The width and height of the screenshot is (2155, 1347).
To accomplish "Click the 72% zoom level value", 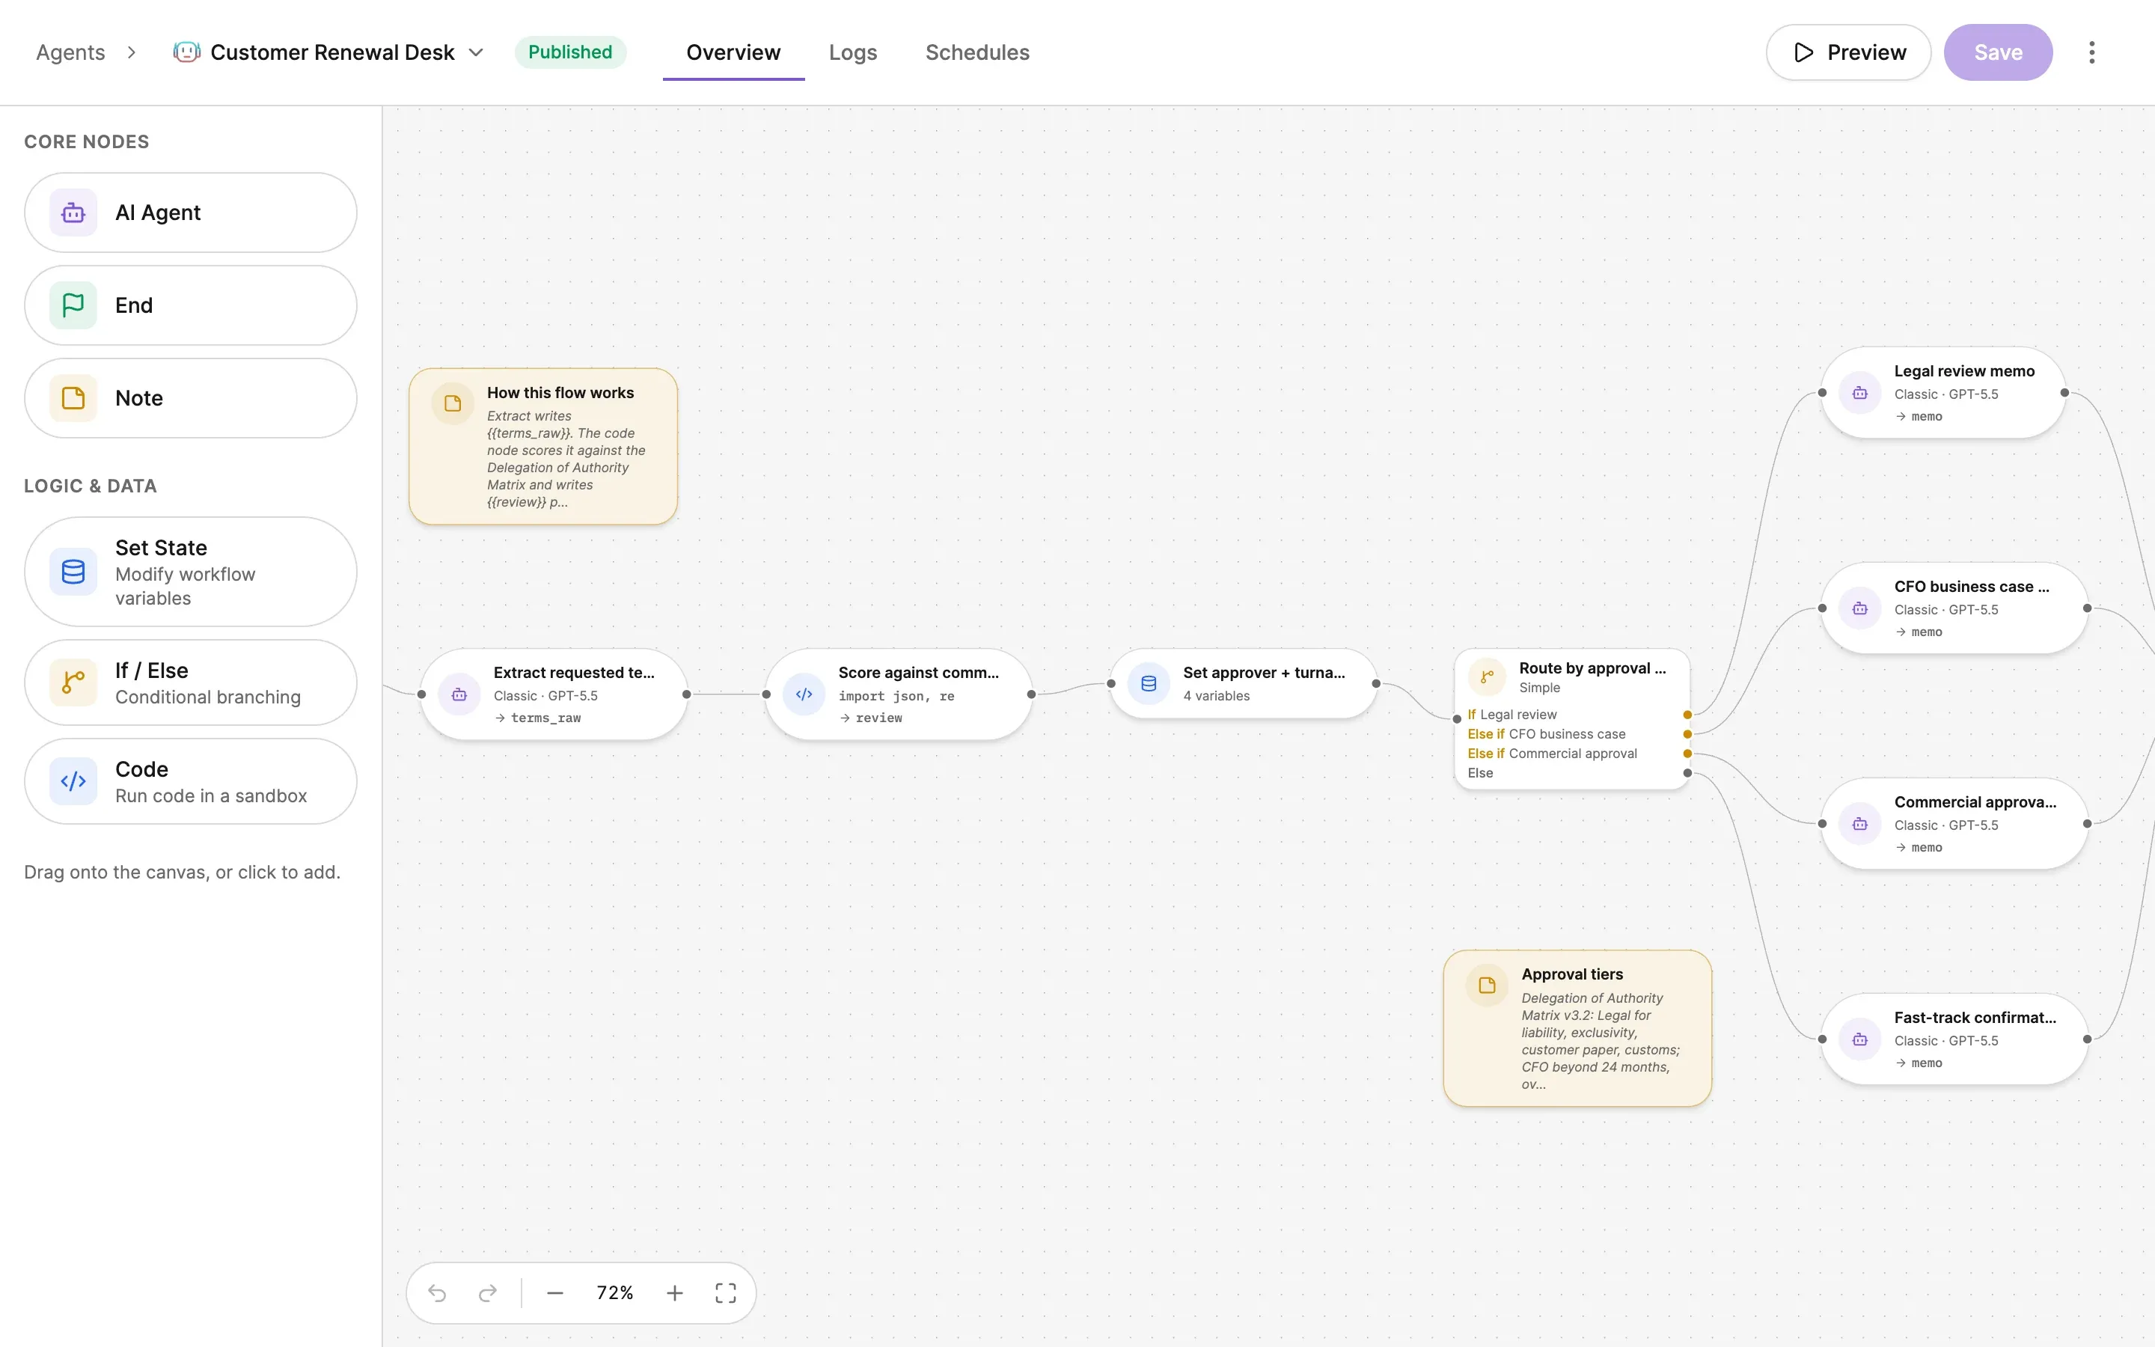I will click(x=614, y=1292).
